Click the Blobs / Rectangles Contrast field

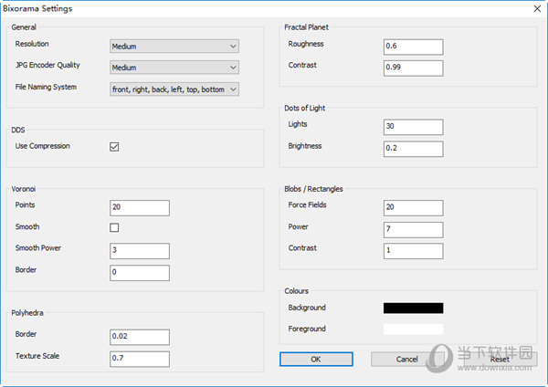[414, 251]
